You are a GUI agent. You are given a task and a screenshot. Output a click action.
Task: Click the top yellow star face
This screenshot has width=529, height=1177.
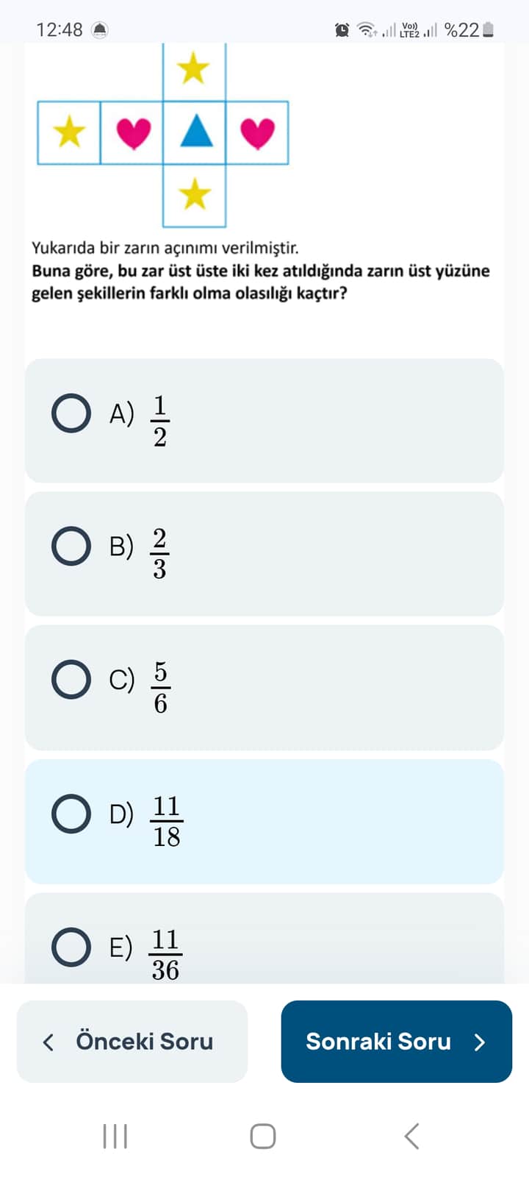[194, 69]
